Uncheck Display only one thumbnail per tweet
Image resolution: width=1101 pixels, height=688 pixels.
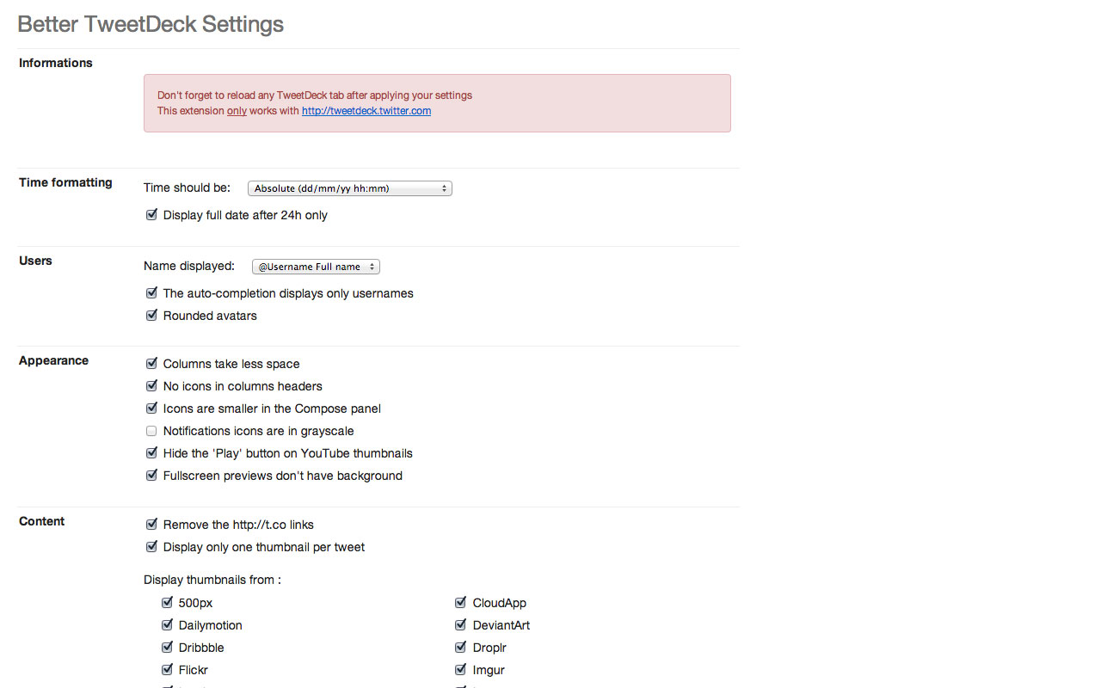(151, 547)
